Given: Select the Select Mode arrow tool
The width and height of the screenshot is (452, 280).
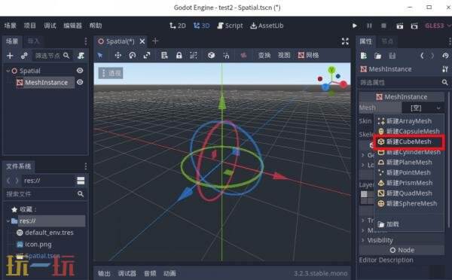Looking at the screenshot, I should [x=100, y=55].
